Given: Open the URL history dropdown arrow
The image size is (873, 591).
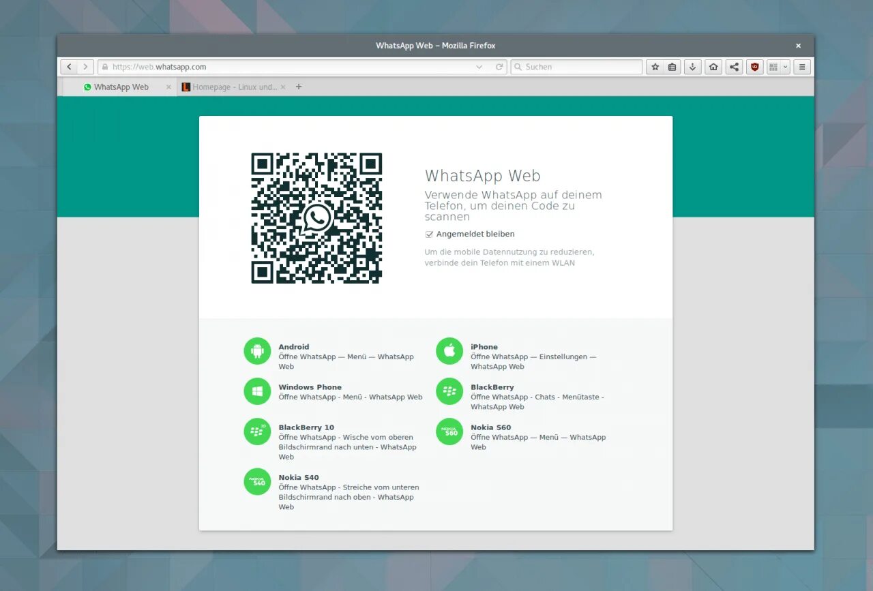Looking at the screenshot, I should point(479,67).
